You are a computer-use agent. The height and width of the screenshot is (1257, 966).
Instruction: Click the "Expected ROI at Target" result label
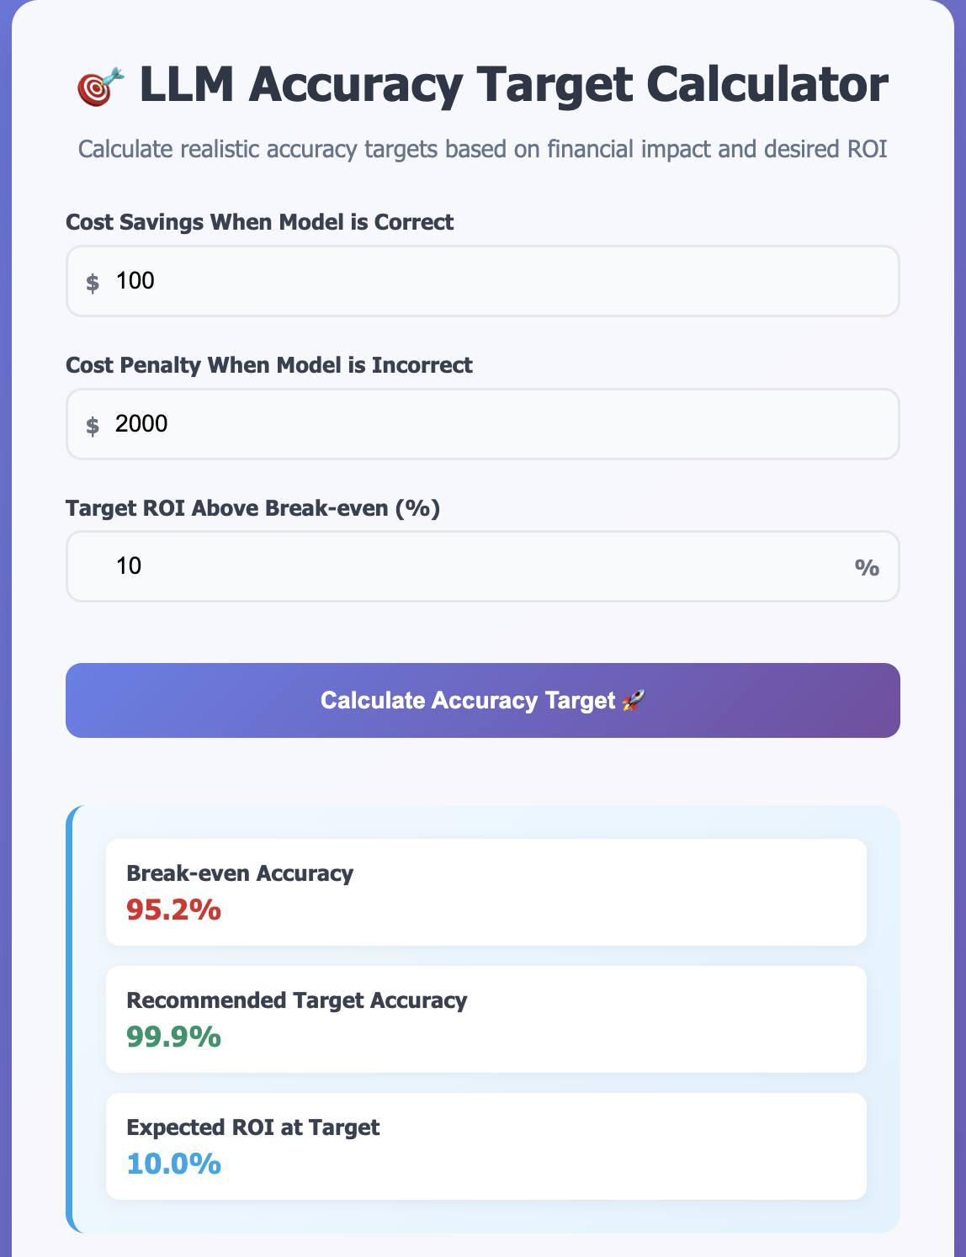(x=253, y=1127)
